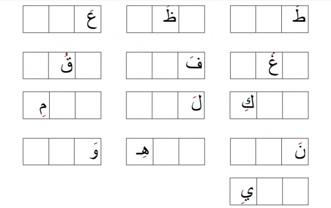Click the empty cell left of ق
Screen dimensions: 331x208
click(x=36, y=66)
